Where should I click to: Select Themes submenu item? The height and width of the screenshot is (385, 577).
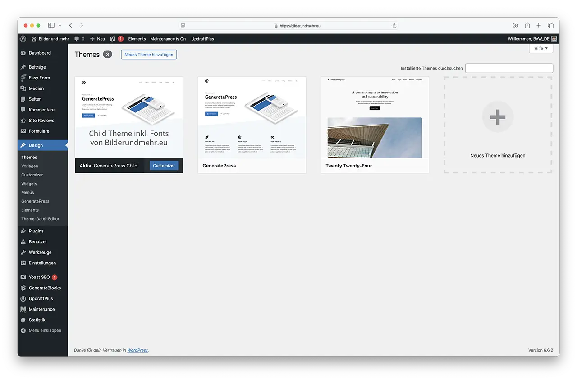[x=29, y=157]
